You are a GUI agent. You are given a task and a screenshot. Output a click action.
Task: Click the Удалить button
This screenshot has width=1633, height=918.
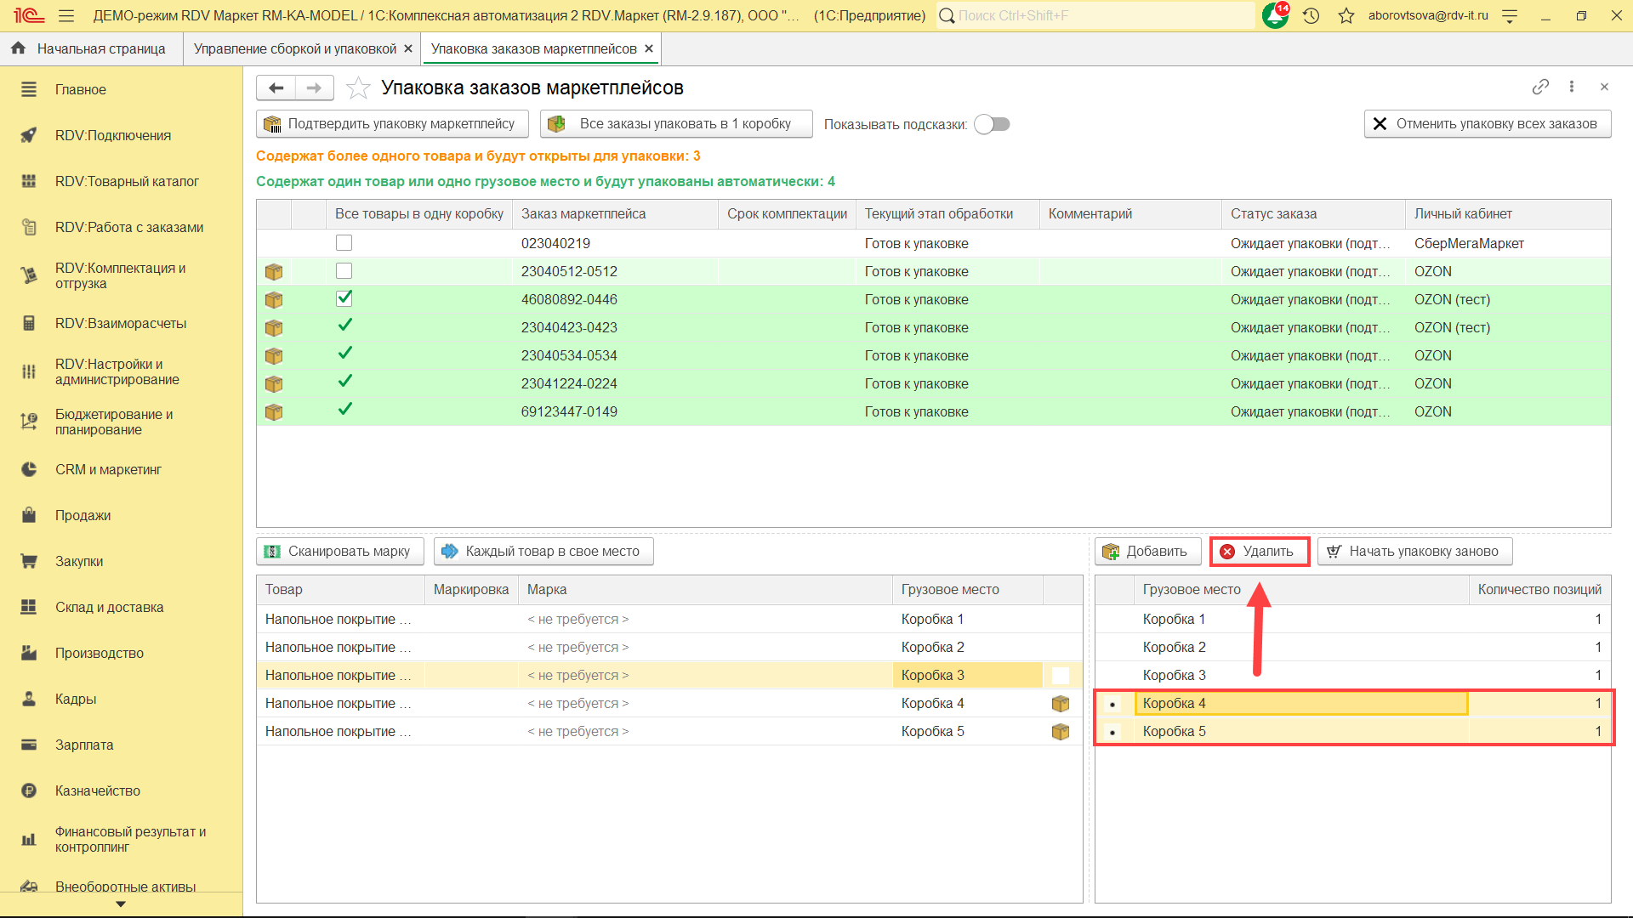[1259, 552]
